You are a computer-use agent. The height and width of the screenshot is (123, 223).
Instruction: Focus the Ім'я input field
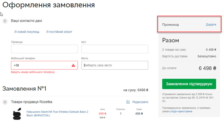click(115, 49)
